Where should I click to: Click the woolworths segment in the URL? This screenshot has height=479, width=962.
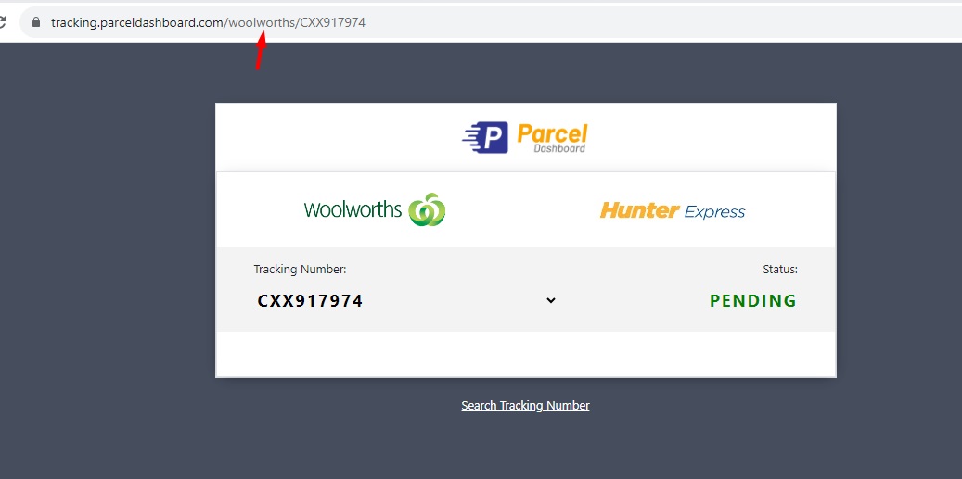(262, 22)
